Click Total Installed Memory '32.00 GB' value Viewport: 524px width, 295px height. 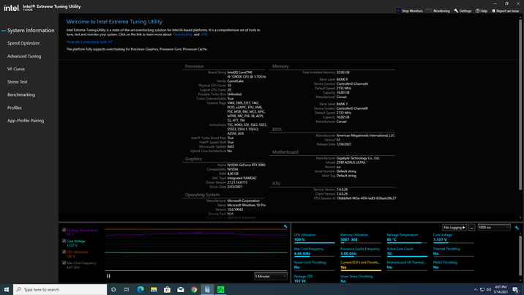tap(343, 72)
